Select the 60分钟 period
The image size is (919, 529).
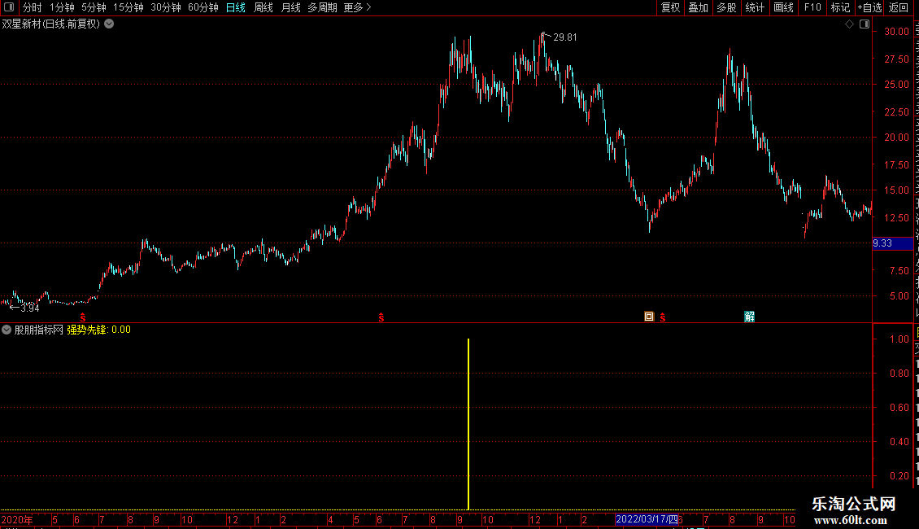203,7
